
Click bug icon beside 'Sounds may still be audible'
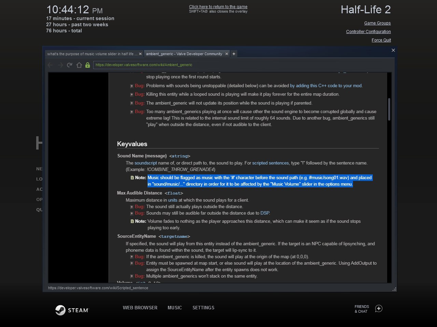[132, 214]
